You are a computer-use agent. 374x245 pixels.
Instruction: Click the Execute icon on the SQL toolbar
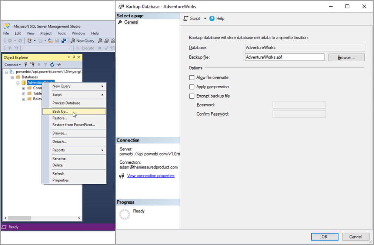pyautogui.click(x=78, y=48)
